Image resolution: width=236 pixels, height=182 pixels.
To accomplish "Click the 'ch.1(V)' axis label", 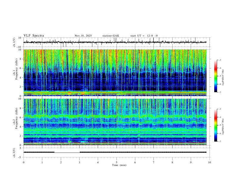I will click(14, 42).
